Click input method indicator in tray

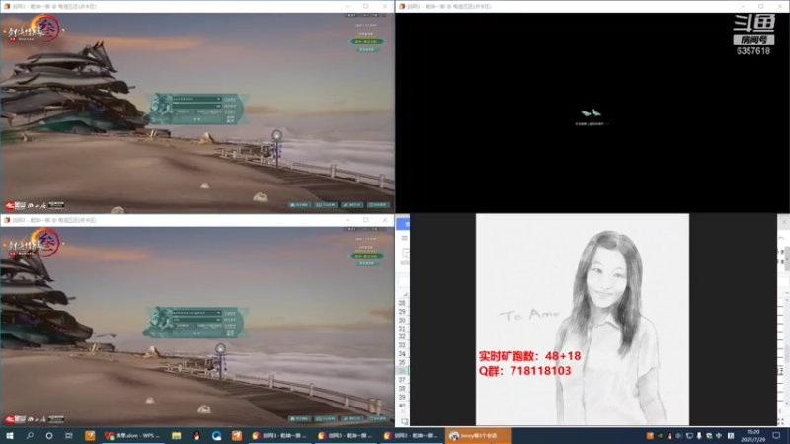719,436
